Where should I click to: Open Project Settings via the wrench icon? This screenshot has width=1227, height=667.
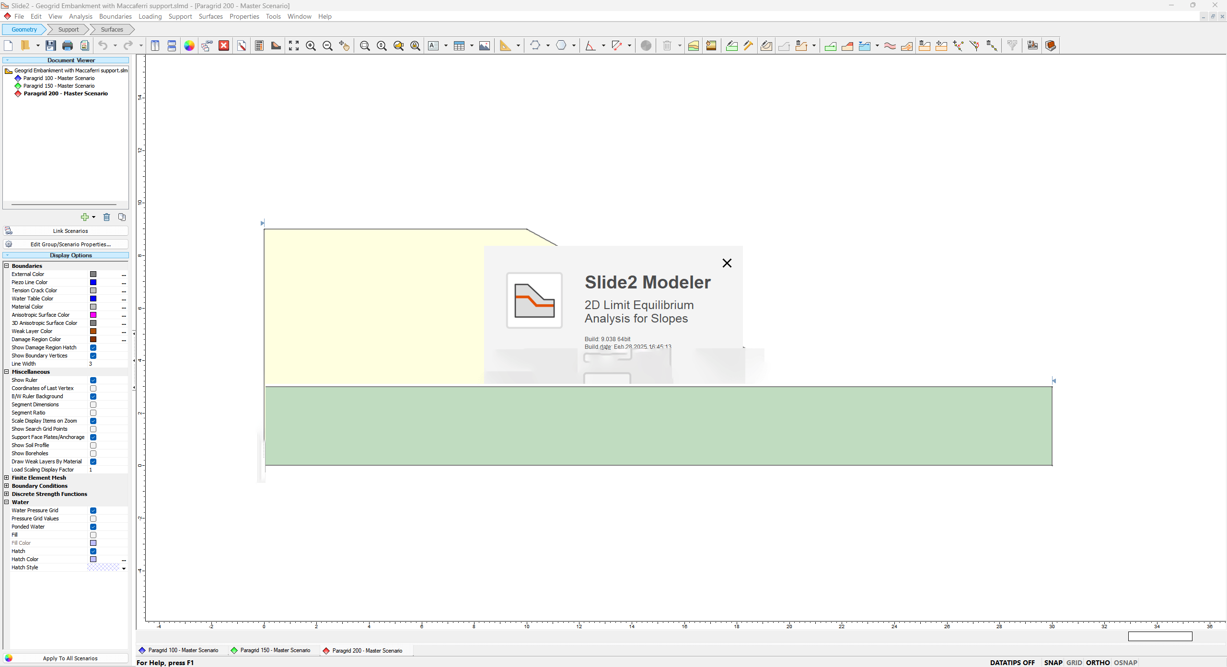[242, 46]
